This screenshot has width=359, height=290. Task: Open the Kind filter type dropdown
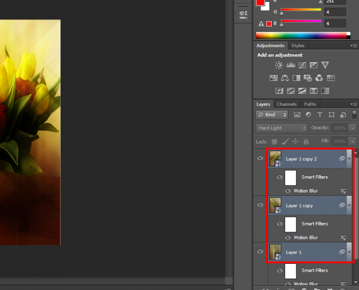click(x=272, y=115)
